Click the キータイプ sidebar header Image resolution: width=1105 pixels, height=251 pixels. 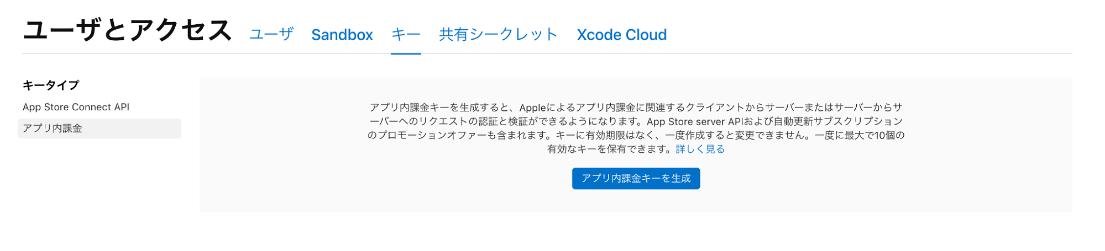click(x=51, y=85)
